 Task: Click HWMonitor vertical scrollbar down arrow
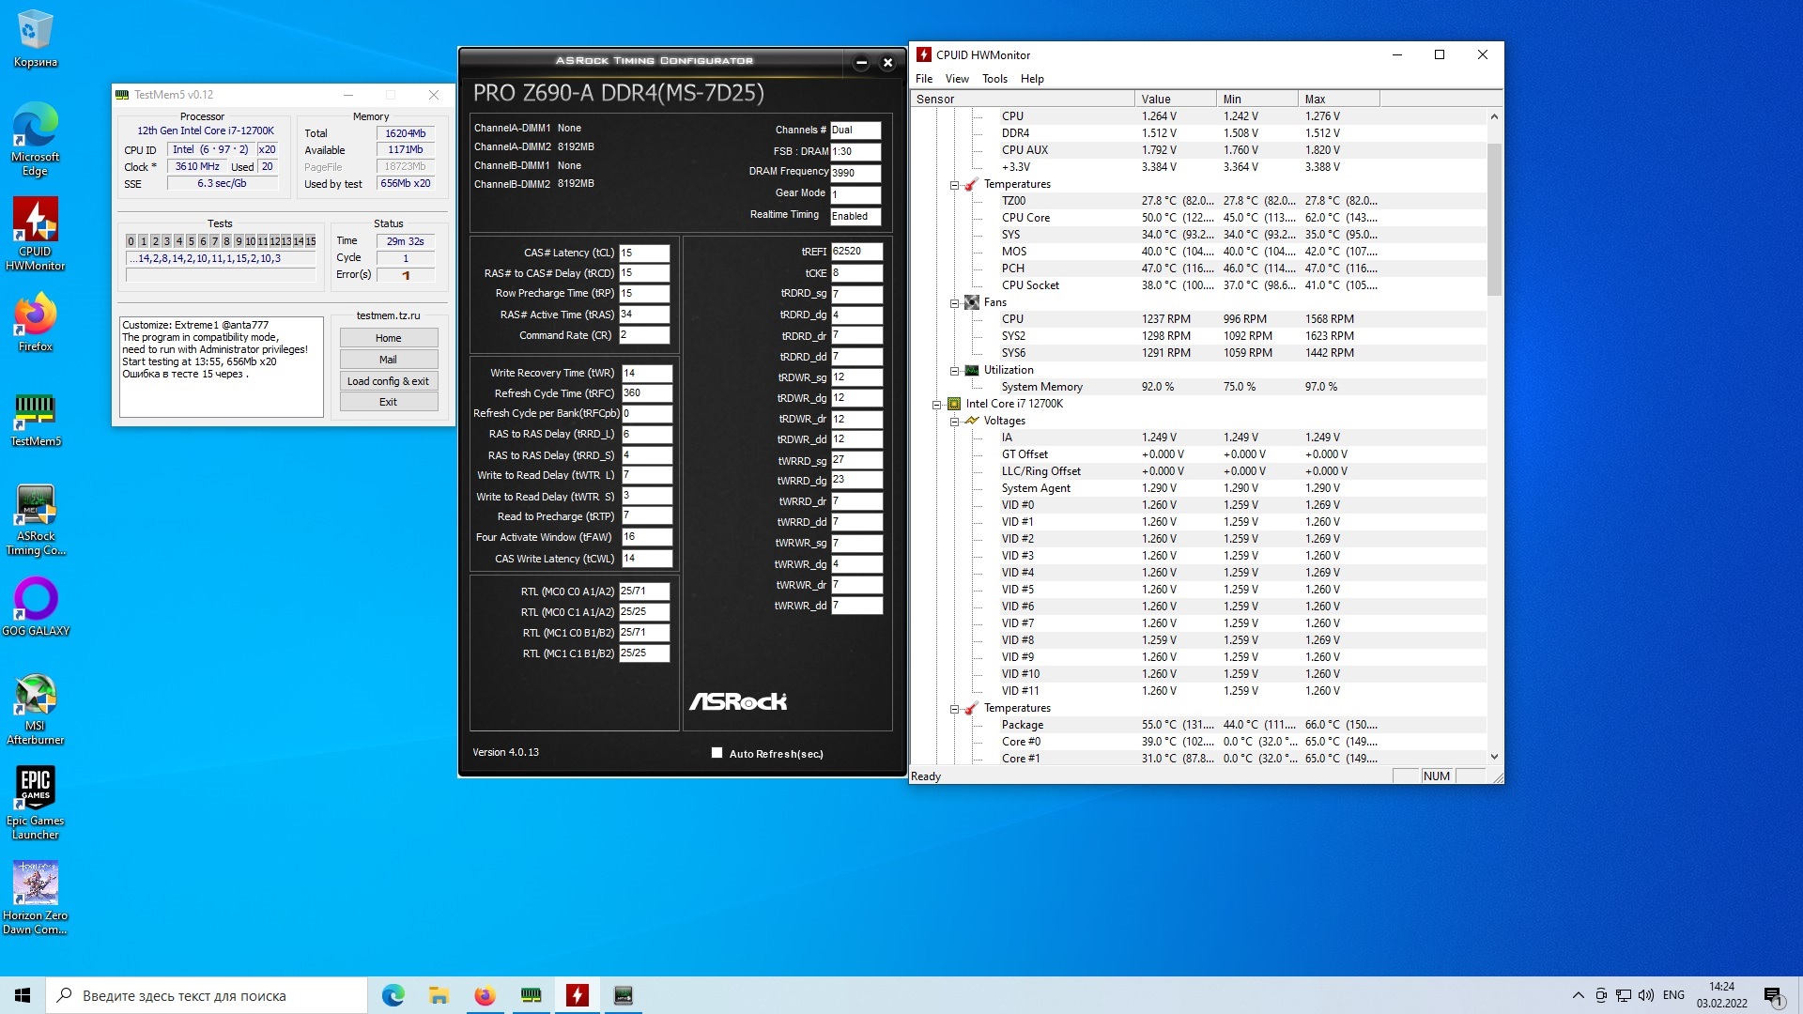[1494, 757]
